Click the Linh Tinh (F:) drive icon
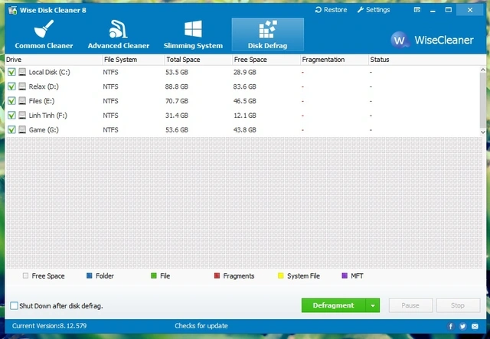 22,116
